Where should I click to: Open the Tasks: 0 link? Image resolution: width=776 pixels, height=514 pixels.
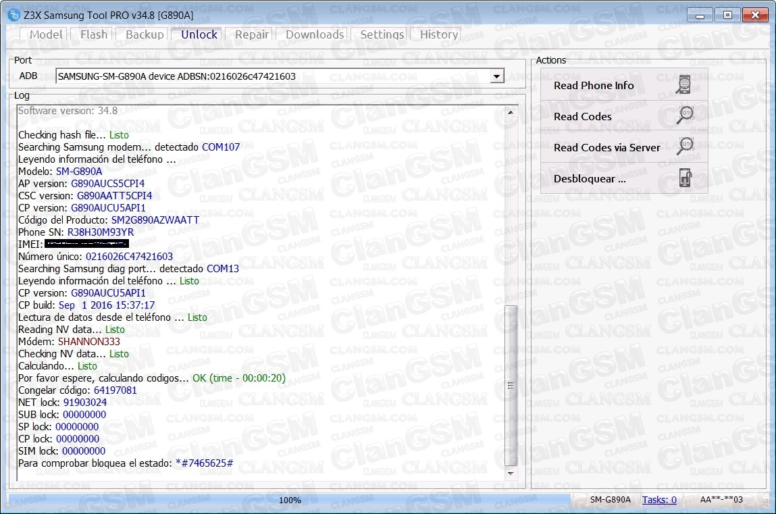click(659, 500)
